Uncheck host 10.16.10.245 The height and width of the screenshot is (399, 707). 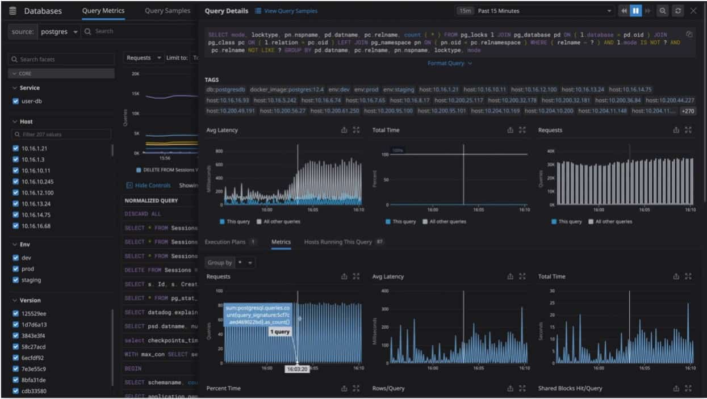16,182
